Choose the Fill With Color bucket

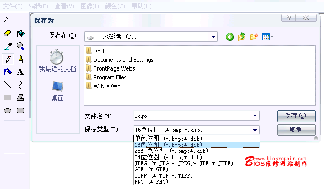[20, 33]
